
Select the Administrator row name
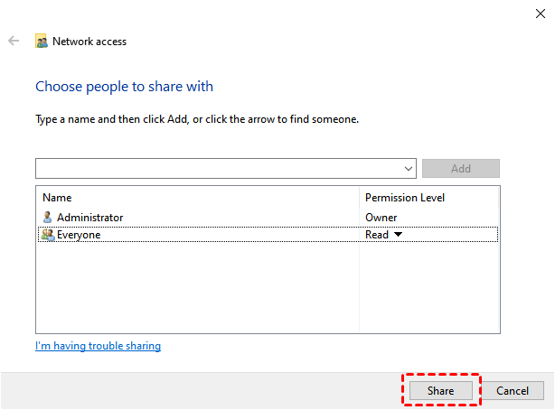pyautogui.click(x=89, y=217)
